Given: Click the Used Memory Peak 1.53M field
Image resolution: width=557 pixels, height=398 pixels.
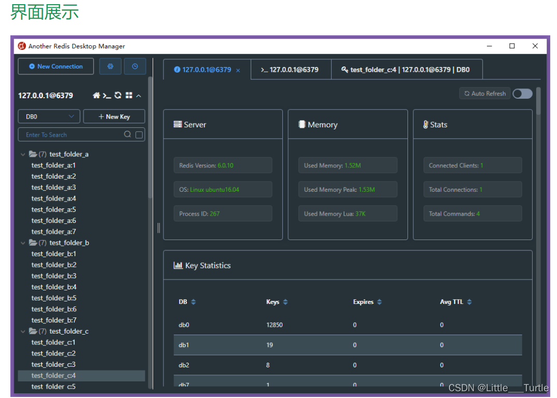Looking at the screenshot, I should pos(348,190).
